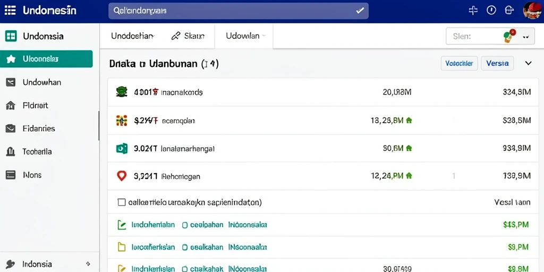Click the search field in header
The width and height of the screenshot is (544, 272).
pos(239,11)
